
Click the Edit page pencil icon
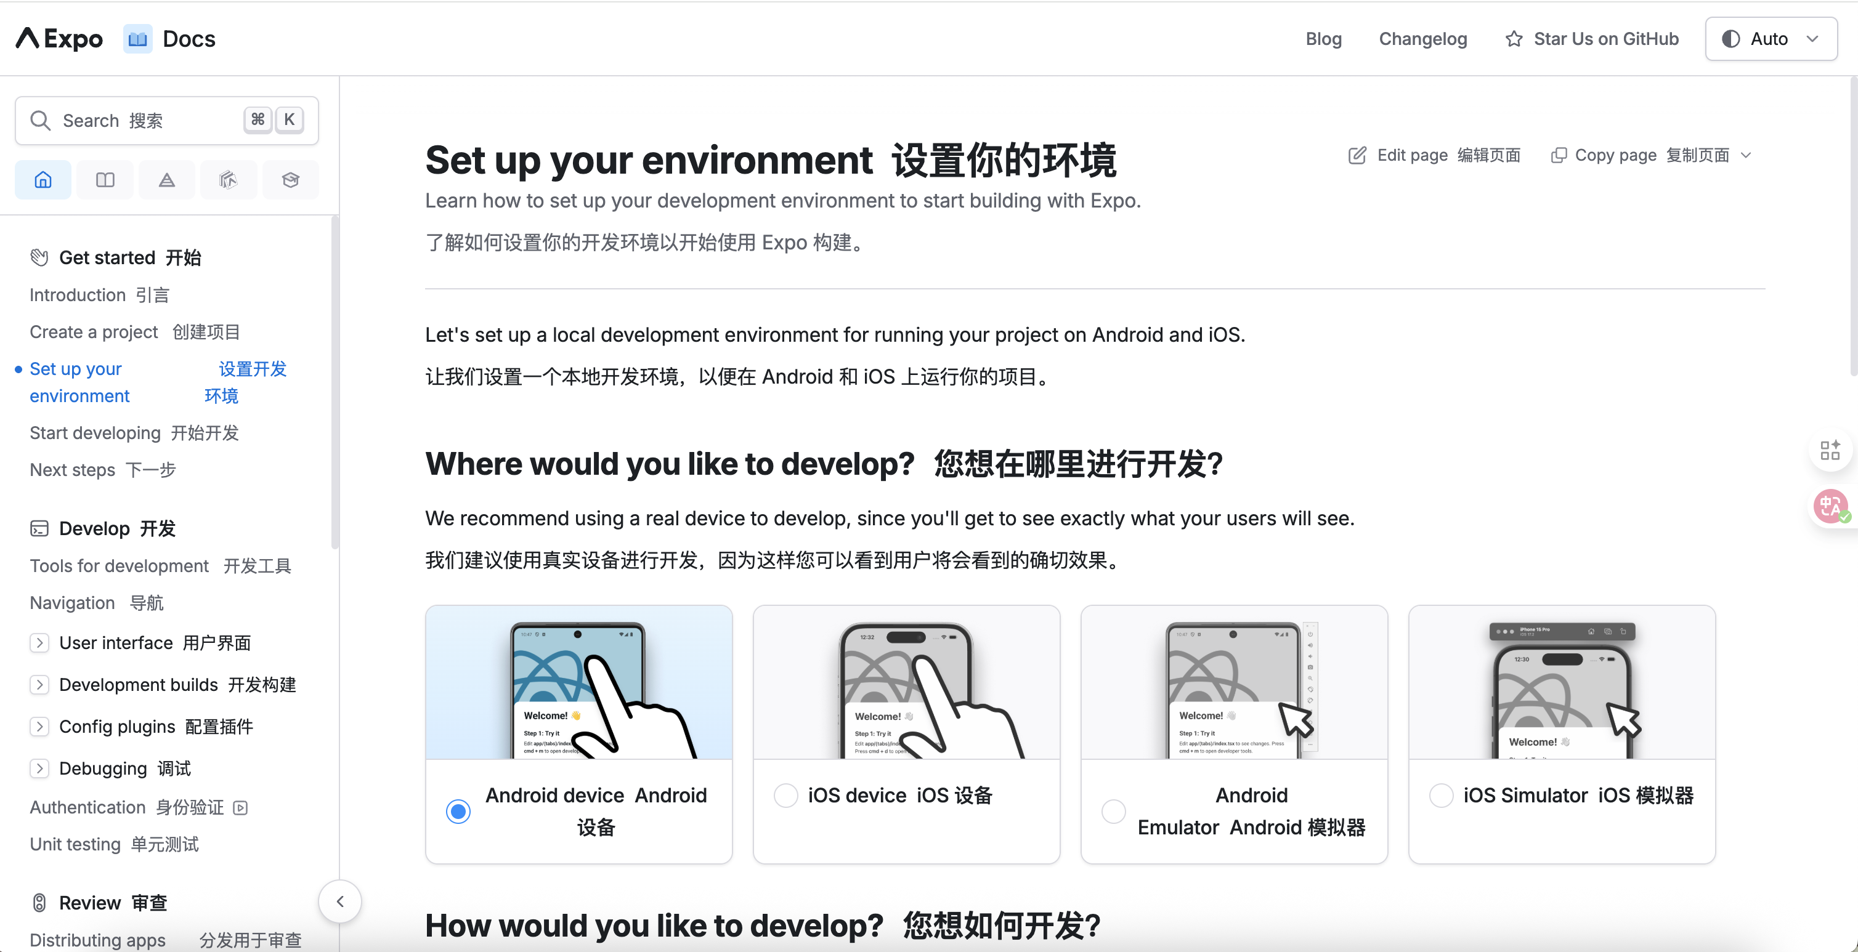1358,155
